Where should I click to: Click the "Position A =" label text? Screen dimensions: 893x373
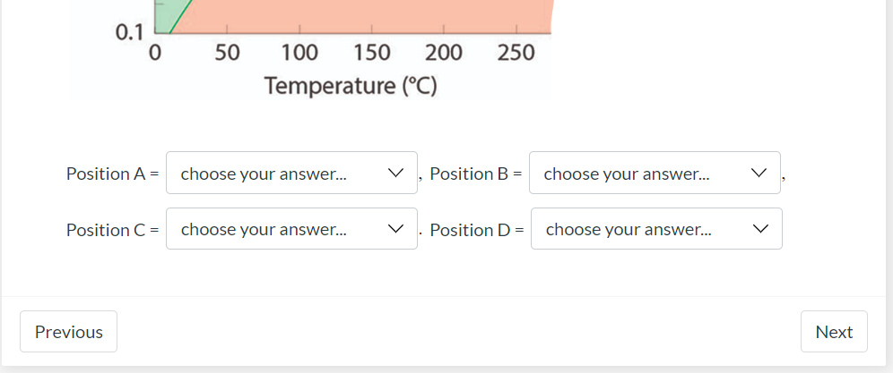(112, 174)
